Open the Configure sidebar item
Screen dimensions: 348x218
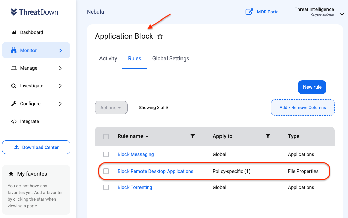(30, 104)
